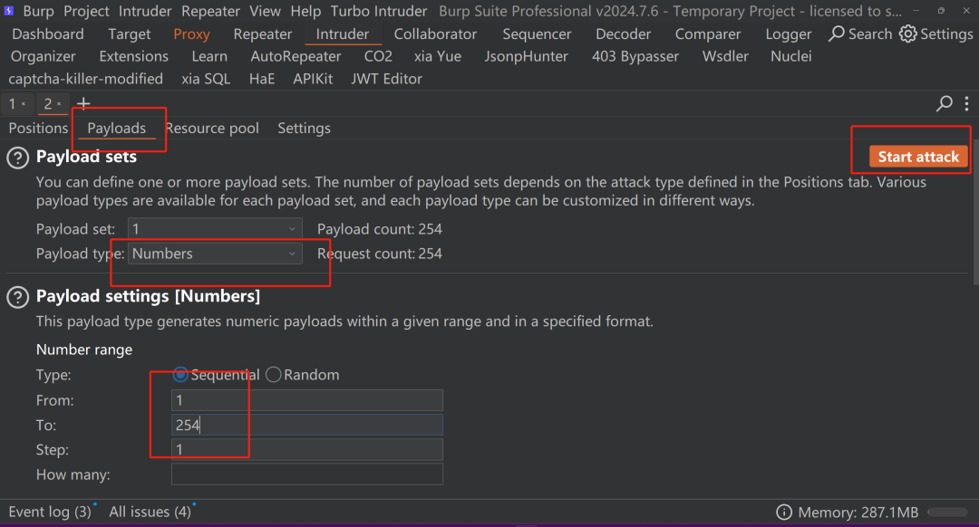Open the 403 Bypasser tab
The width and height of the screenshot is (979, 527).
point(635,57)
